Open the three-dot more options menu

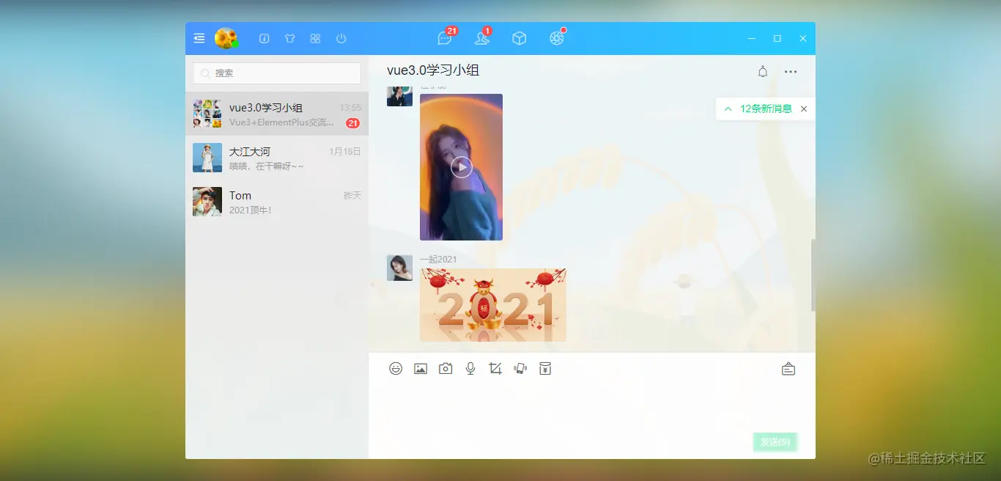coord(791,72)
